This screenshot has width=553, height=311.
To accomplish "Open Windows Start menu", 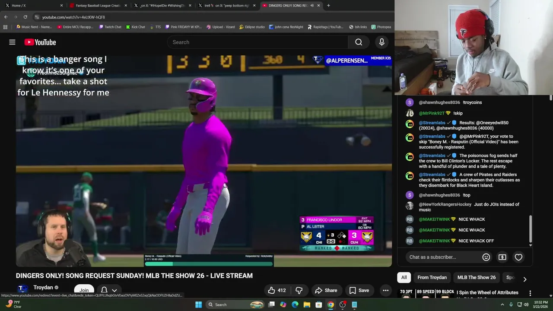I will (198, 305).
